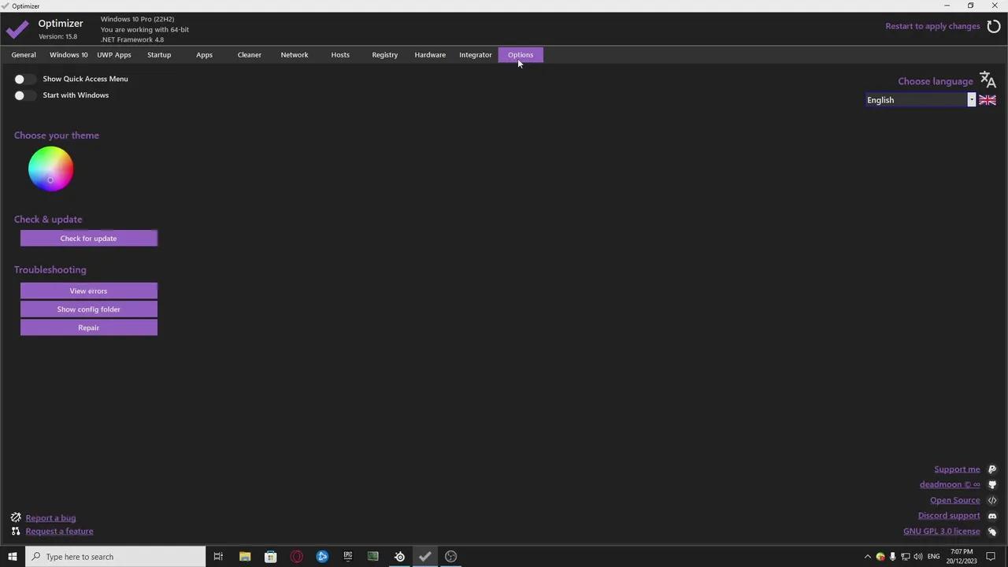Pick a theme color from the color wheel
Viewport: 1008px width, 567px height.
(50, 168)
